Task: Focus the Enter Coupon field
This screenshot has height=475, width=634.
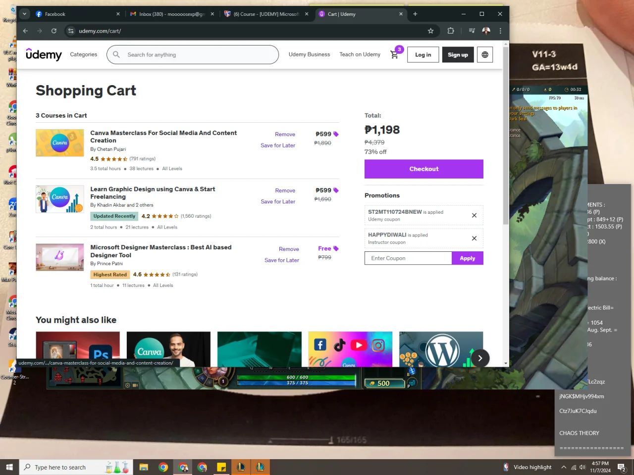Action: 408,258
